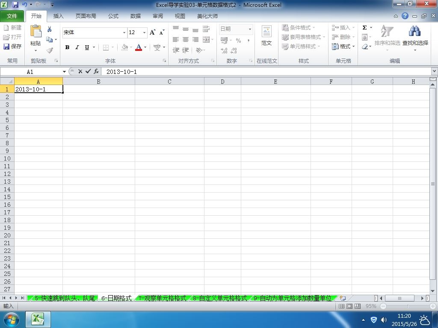Click the insert function fx icon

[96, 71]
